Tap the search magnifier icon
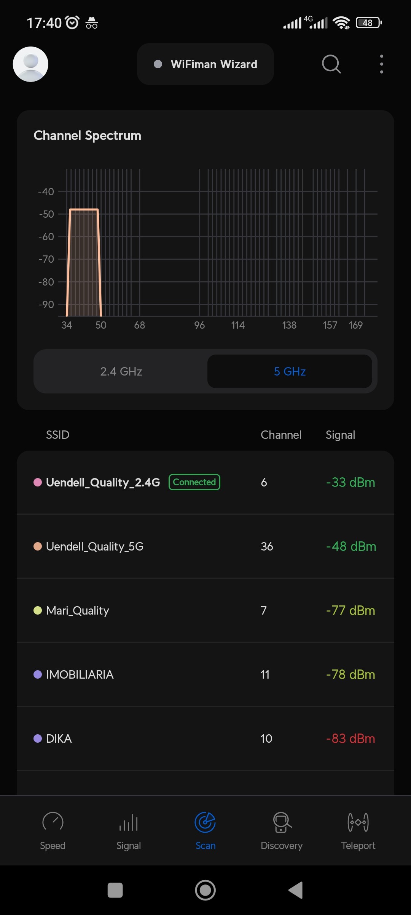411x915 pixels. tap(331, 64)
